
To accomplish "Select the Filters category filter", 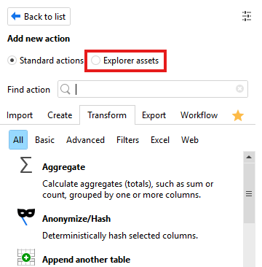I will [x=127, y=140].
